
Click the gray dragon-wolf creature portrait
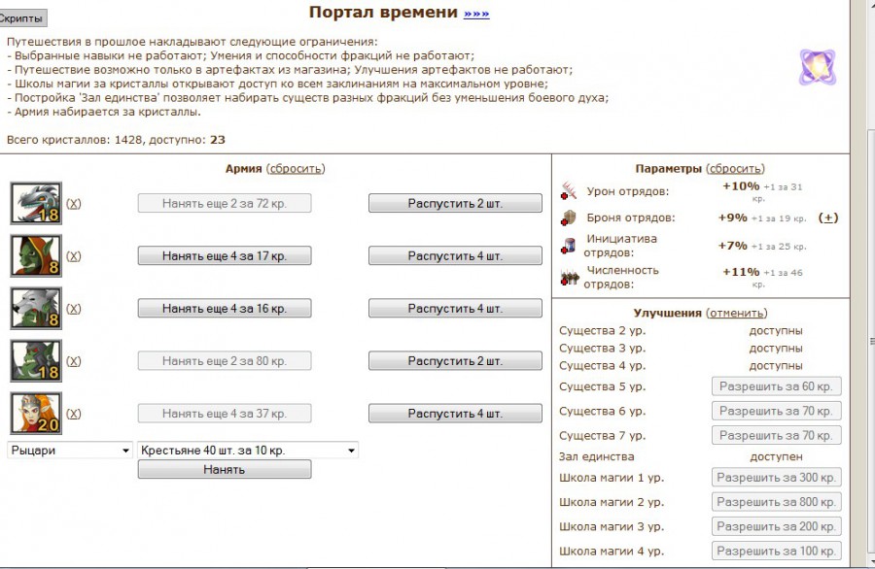(36, 204)
